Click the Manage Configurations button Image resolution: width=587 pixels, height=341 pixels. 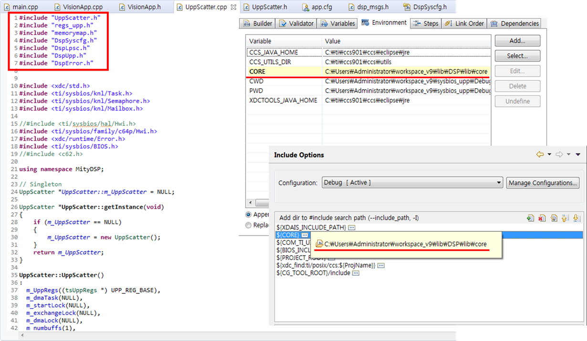543,183
